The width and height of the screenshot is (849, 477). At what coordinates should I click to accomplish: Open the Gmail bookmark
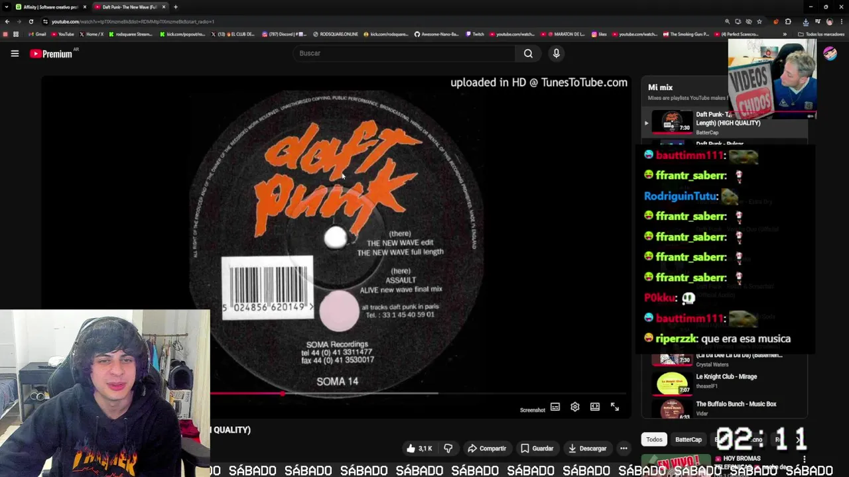coord(37,34)
